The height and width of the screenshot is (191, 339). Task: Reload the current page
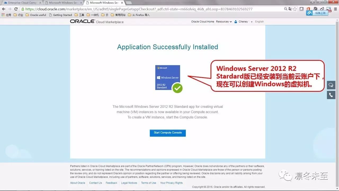tap(16, 9)
